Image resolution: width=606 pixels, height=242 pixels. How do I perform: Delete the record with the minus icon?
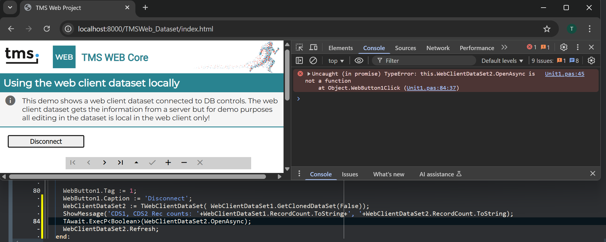pyautogui.click(x=184, y=162)
